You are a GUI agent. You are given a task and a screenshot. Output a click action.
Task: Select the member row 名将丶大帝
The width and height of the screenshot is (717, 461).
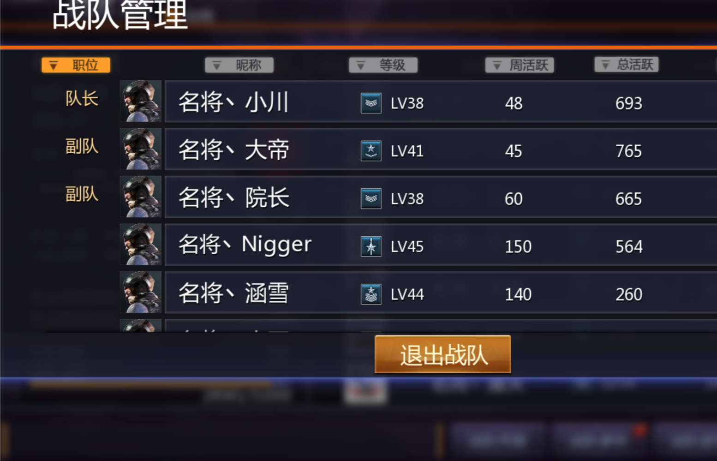coord(441,150)
